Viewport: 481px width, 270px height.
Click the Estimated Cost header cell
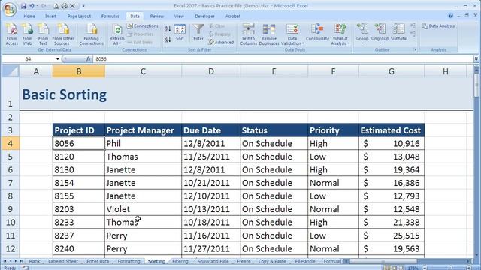392,130
